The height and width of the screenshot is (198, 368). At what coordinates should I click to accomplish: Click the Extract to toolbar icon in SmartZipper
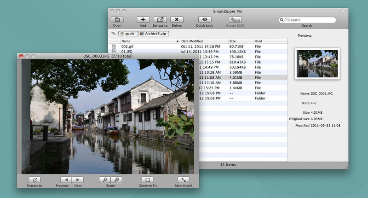click(160, 20)
